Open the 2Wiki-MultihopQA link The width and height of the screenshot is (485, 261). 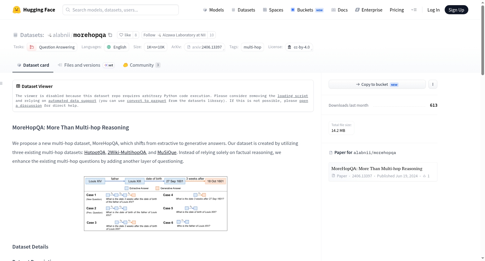click(x=127, y=152)
